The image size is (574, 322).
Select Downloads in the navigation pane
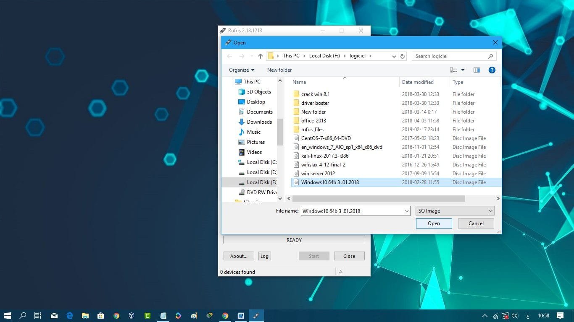[259, 122]
